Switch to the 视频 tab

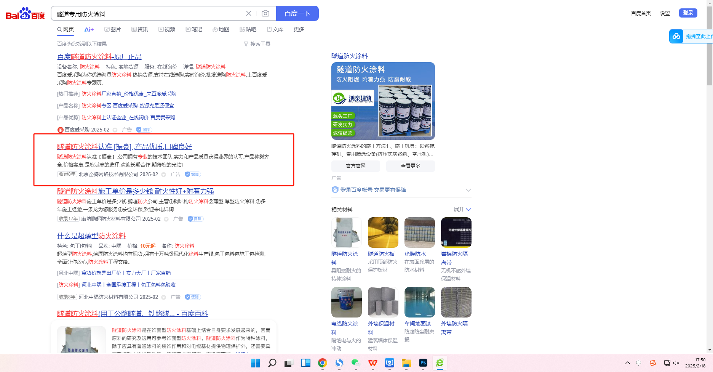[167, 29]
